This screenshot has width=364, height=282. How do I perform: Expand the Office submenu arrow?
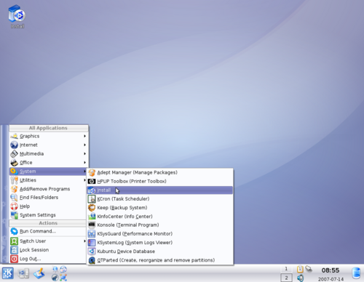[x=84, y=162]
